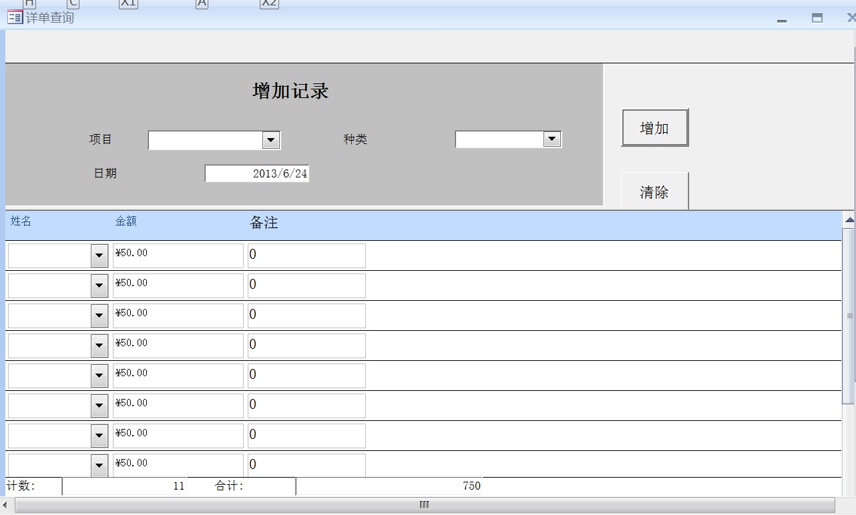Viewport: 856px width, 515px height.
Task: Click the 合计 total box showing 750
Action: tap(389, 486)
